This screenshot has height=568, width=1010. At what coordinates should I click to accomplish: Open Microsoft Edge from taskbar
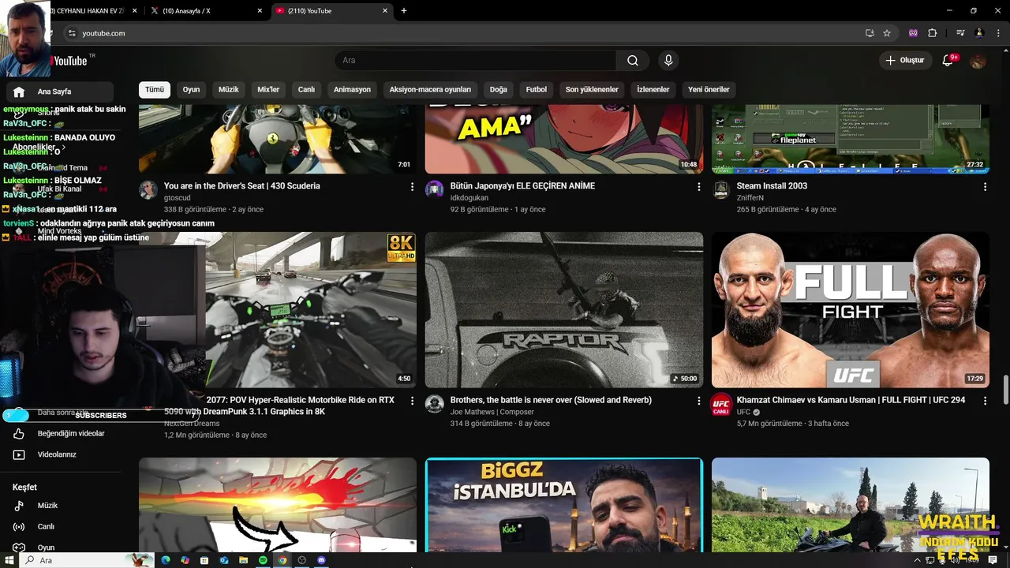tap(166, 560)
